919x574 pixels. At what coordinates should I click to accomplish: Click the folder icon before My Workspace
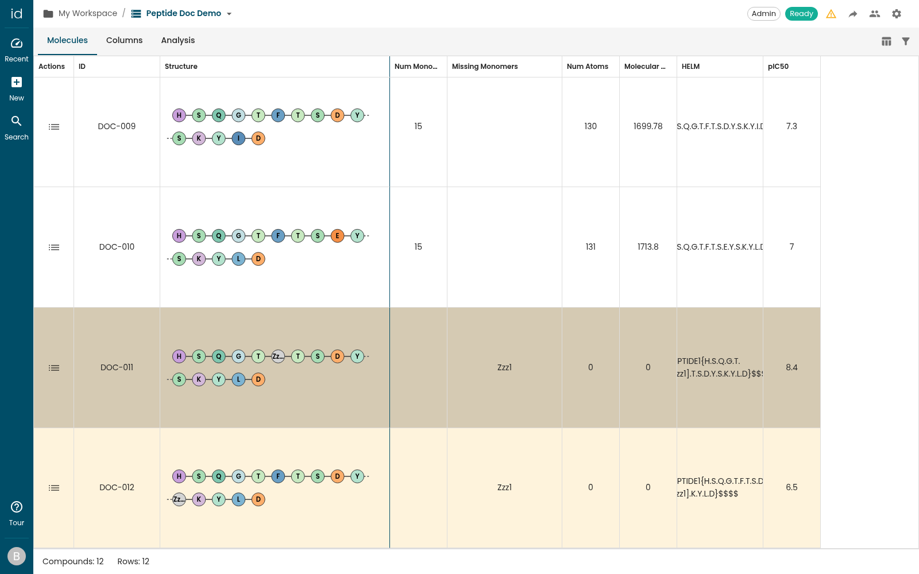pyautogui.click(x=48, y=14)
